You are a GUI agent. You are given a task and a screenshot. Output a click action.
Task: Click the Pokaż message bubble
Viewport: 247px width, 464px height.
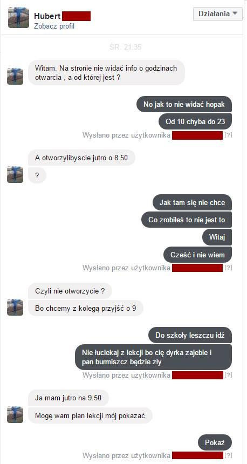click(215, 443)
